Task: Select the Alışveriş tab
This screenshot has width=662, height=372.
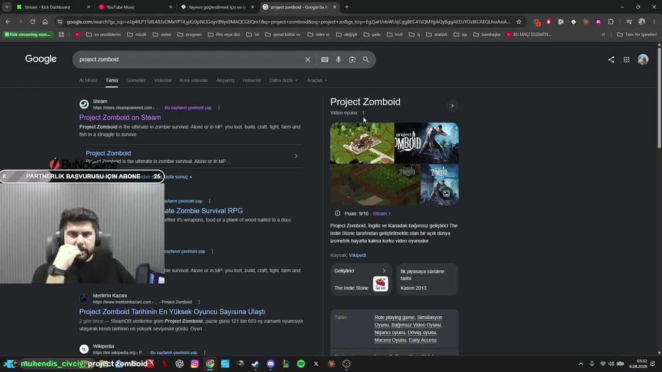Action: pos(225,81)
